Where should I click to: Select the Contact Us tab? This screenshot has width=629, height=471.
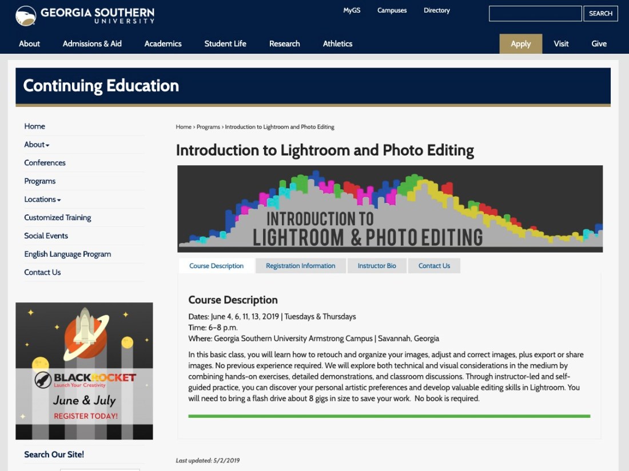click(434, 266)
